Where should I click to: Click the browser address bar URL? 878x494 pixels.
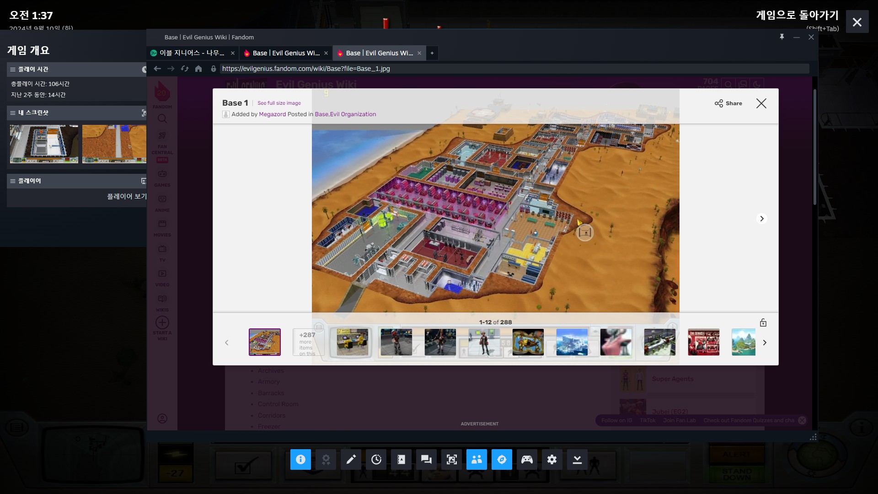tap(305, 69)
